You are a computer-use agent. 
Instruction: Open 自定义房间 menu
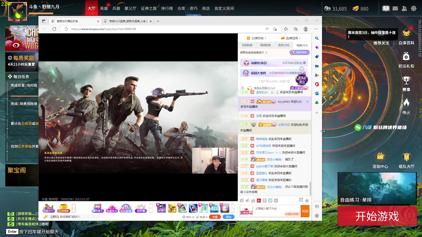coord(224,9)
